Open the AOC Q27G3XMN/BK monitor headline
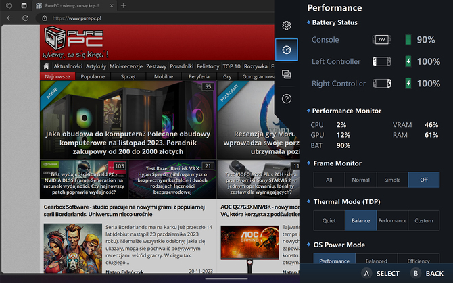Screen dimensions: 453x283 [x=260, y=211]
